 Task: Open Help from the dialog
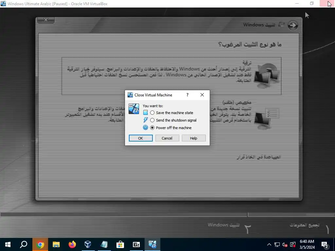[x=194, y=138]
